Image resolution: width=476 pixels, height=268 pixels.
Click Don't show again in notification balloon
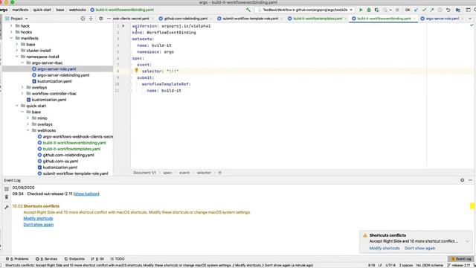(x=419, y=248)
